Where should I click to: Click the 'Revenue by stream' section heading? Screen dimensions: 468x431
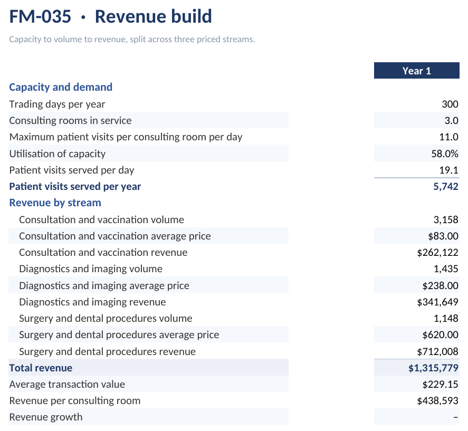pos(55,203)
